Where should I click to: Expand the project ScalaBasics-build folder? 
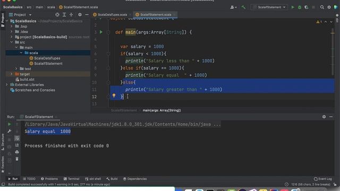coord(12,37)
